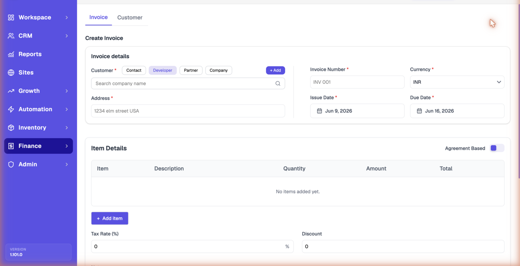Select the Partner customer type
Viewport: 520px width, 266px height.
[191, 70]
